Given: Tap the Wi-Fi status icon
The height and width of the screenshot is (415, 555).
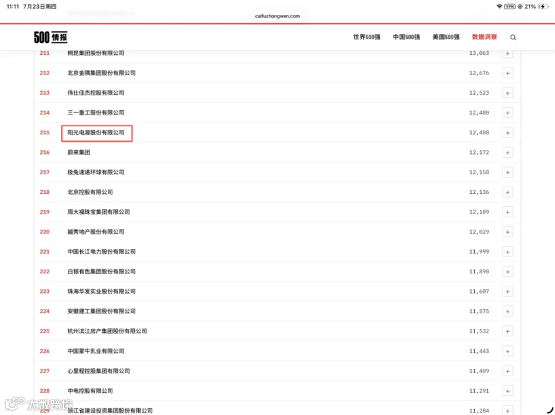Looking at the screenshot, I should [499, 6].
